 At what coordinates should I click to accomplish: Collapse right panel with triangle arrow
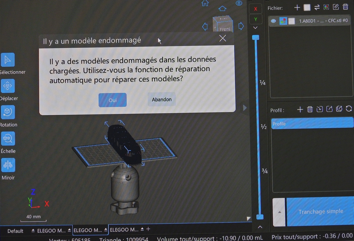pyautogui.click(x=245, y=108)
